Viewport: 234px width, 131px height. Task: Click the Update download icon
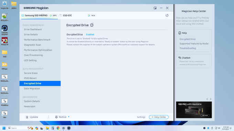[27, 117]
